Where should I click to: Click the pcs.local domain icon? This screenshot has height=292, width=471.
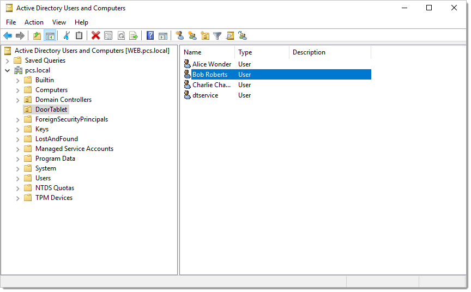click(x=18, y=70)
